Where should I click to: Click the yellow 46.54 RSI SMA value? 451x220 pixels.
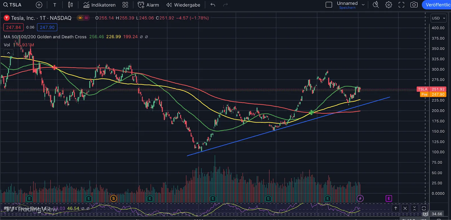pos(73,208)
